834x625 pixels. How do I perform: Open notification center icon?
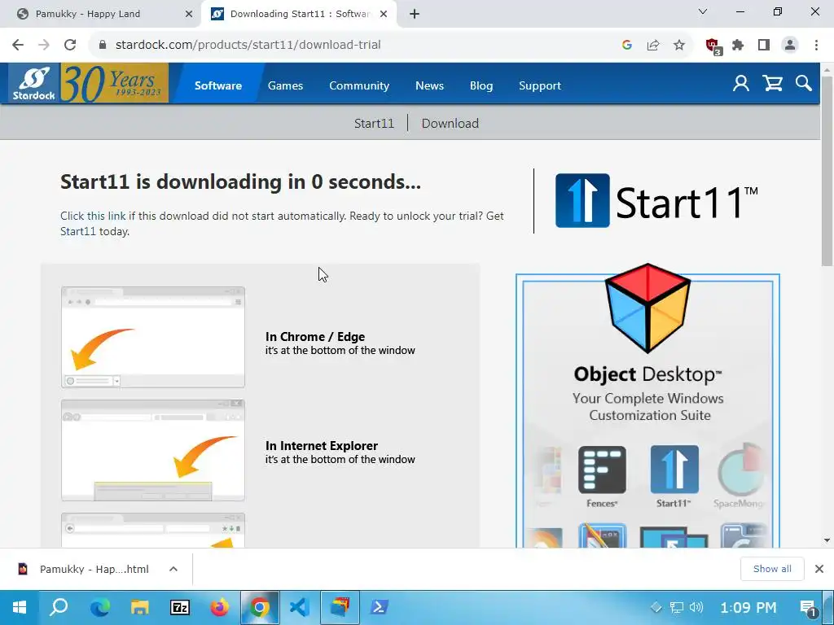(809, 607)
